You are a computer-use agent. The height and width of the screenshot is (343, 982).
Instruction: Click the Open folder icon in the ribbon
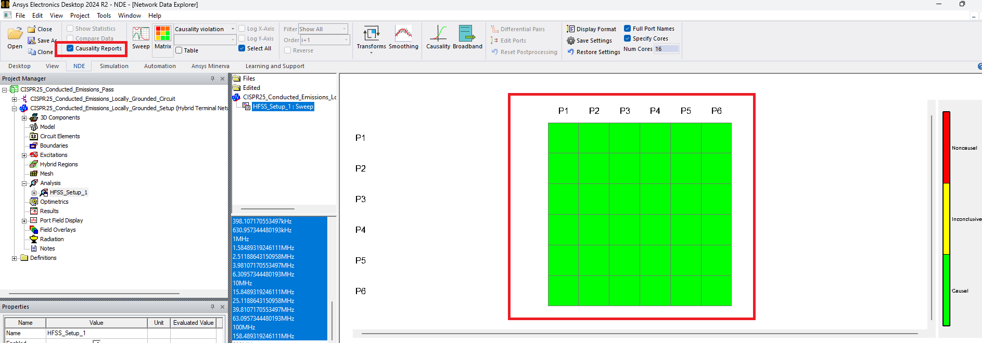pos(15,34)
